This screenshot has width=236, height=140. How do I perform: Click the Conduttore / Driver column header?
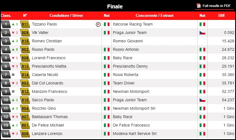point(66,15)
